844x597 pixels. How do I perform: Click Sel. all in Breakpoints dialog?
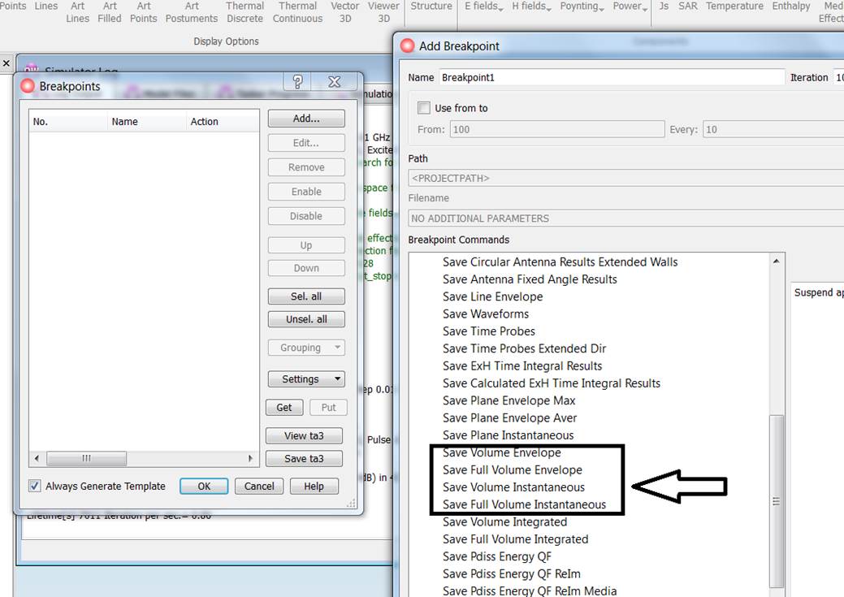coord(306,296)
